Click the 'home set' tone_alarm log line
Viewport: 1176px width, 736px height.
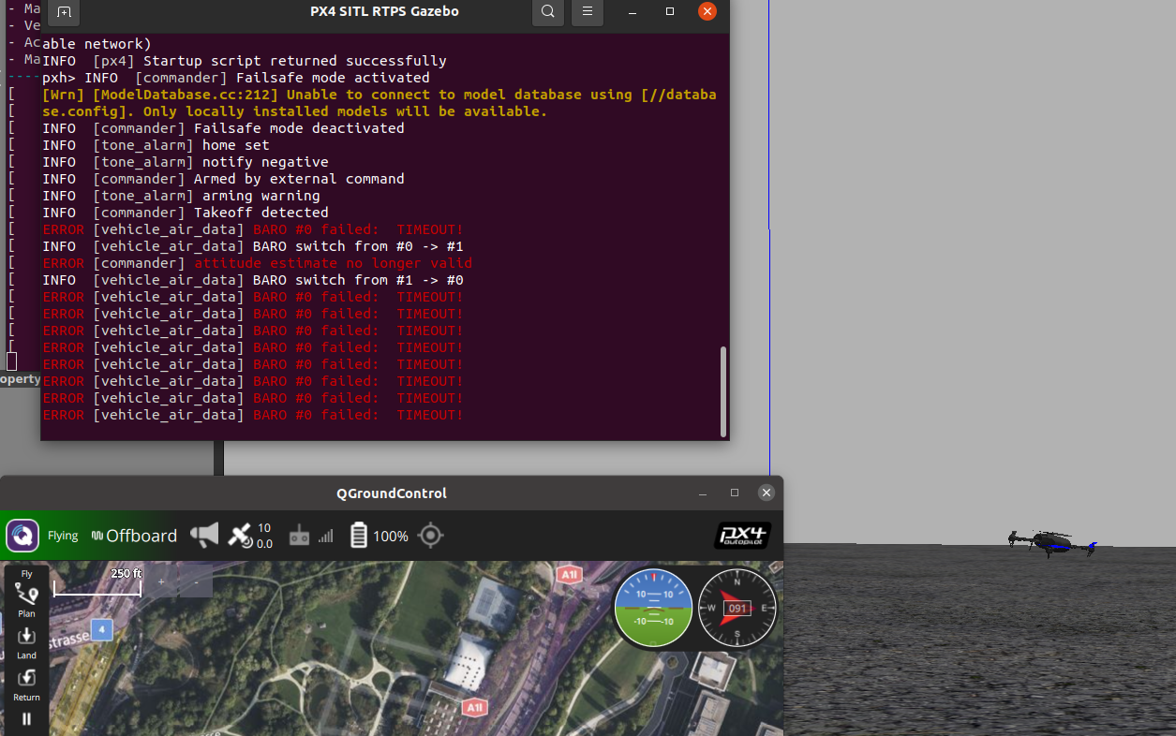point(156,145)
